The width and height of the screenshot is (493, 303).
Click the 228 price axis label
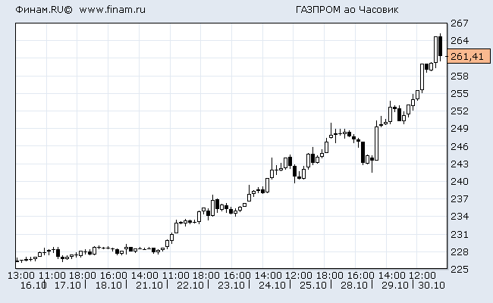[460, 251]
